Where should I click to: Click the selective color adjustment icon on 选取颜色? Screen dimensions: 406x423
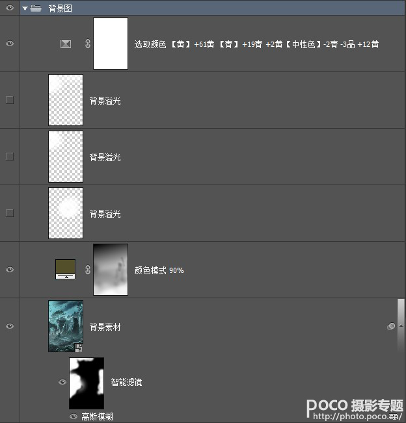pyautogui.click(x=66, y=44)
